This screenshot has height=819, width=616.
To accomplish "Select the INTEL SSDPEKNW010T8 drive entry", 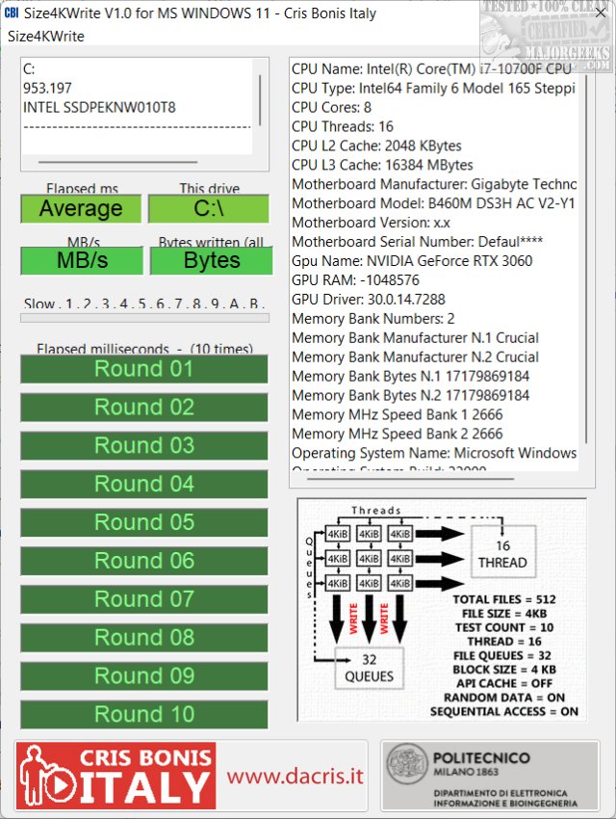I will pyautogui.click(x=99, y=107).
